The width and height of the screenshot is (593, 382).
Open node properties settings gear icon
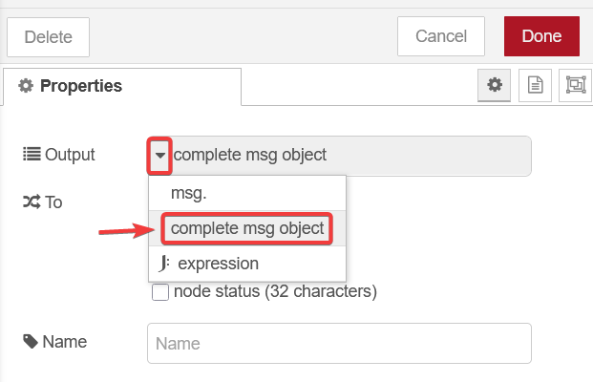(x=494, y=85)
